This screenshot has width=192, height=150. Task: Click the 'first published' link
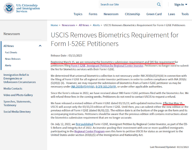pos(84,124)
